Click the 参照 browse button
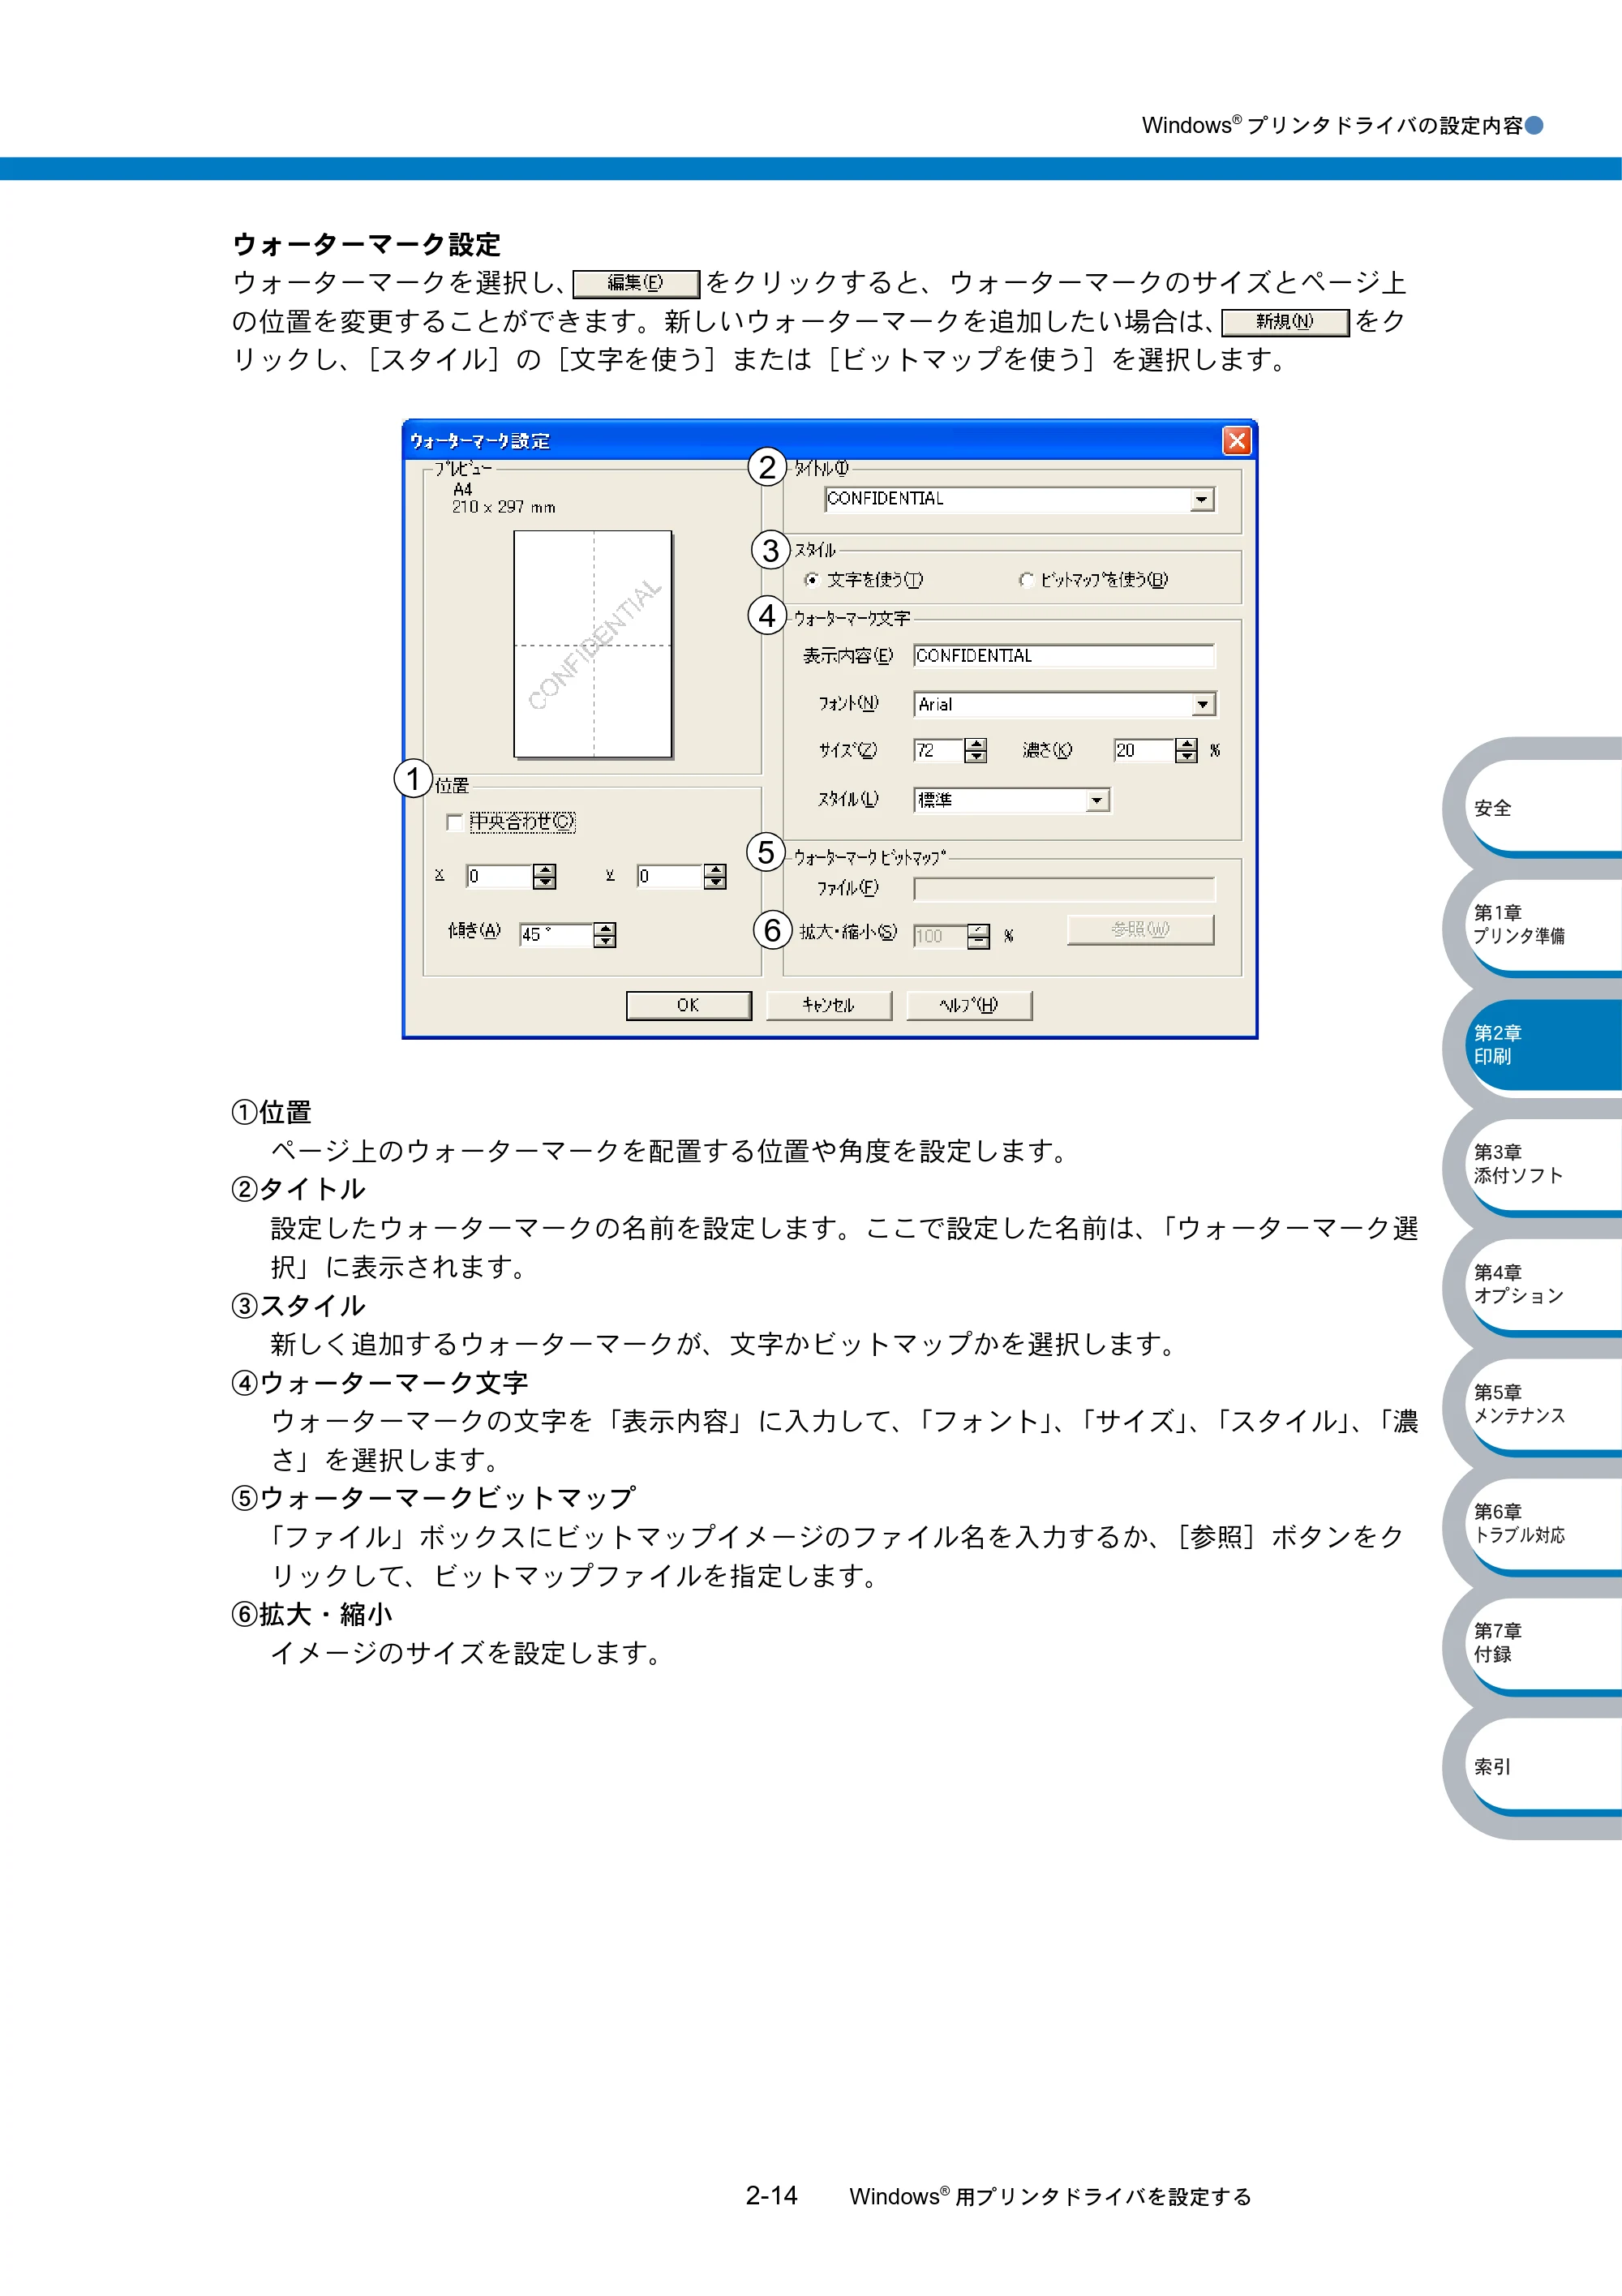The width and height of the screenshot is (1622, 2296). 1141,930
